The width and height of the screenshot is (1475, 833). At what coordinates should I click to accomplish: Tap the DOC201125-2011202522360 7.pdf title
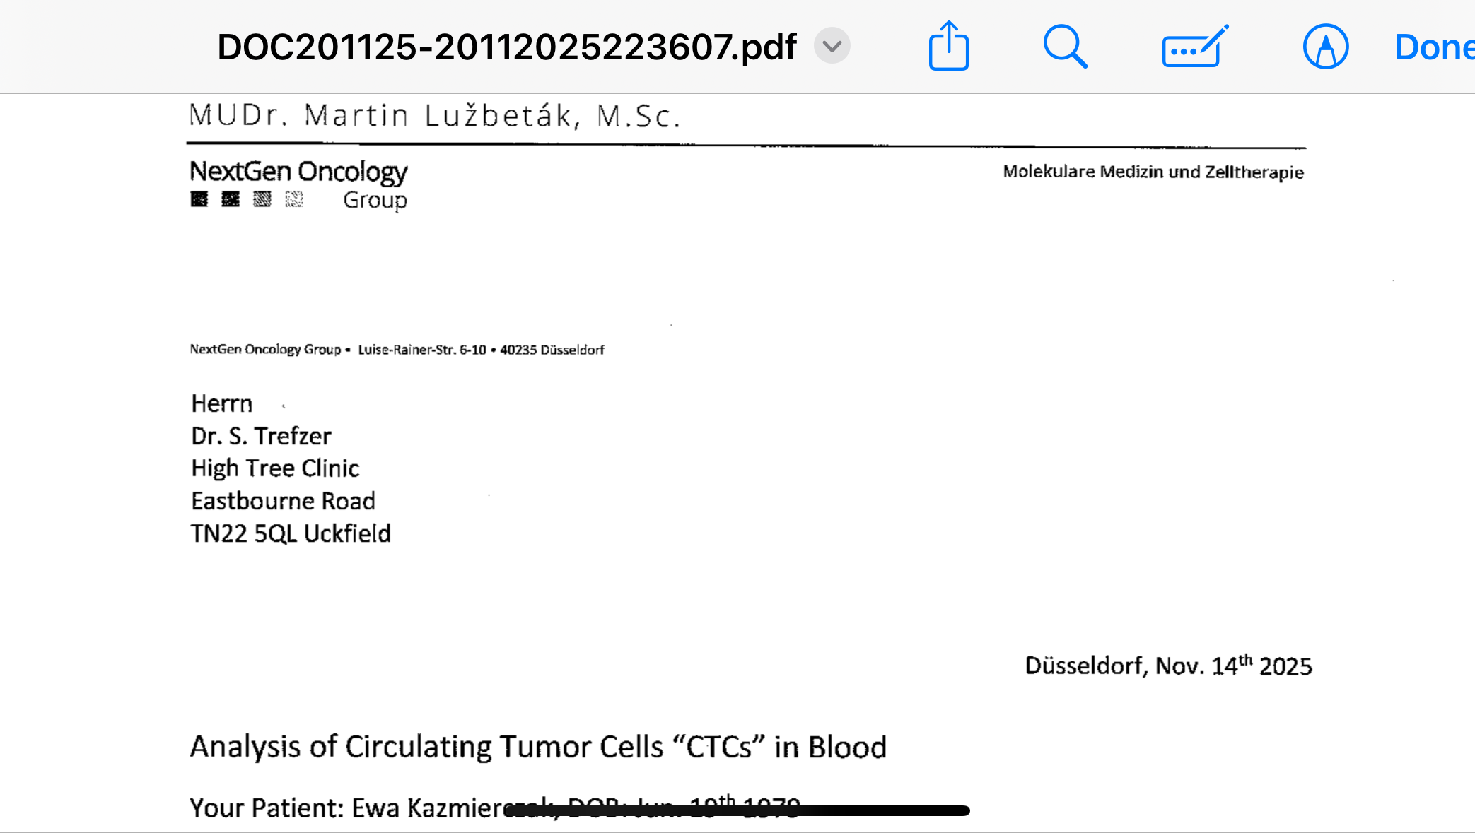(x=506, y=47)
